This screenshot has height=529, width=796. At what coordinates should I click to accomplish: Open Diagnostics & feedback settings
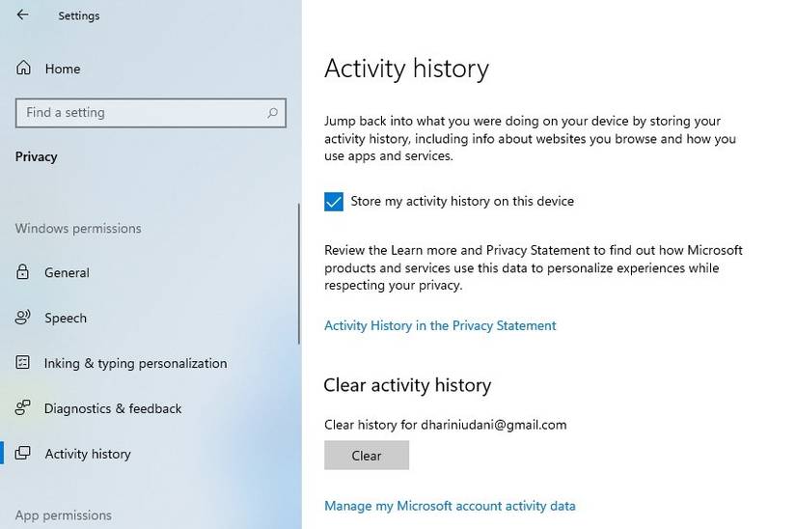coord(113,408)
